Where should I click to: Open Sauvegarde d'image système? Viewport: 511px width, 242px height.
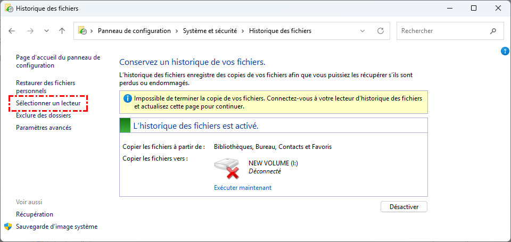click(x=56, y=227)
